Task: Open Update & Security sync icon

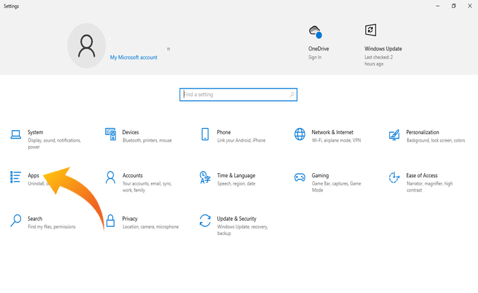Action: click(205, 220)
